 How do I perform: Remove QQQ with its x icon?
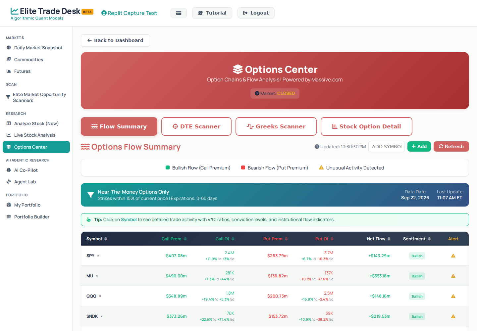(100, 296)
